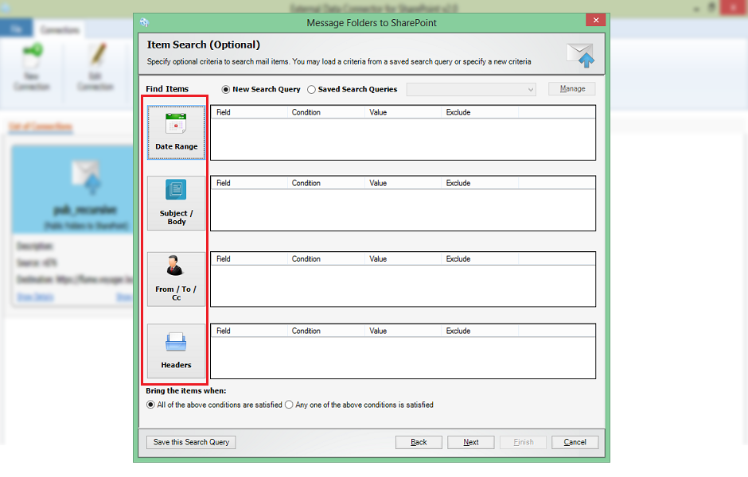748x477 pixels.
Task: Open the saved search queries dropdown
Action: click(471, 90)
